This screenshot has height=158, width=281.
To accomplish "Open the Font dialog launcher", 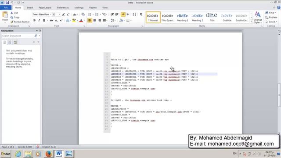I will click(85, 26).
